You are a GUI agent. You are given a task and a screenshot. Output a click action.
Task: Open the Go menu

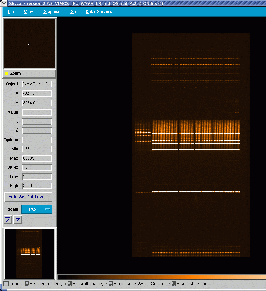tap(73, 12)
